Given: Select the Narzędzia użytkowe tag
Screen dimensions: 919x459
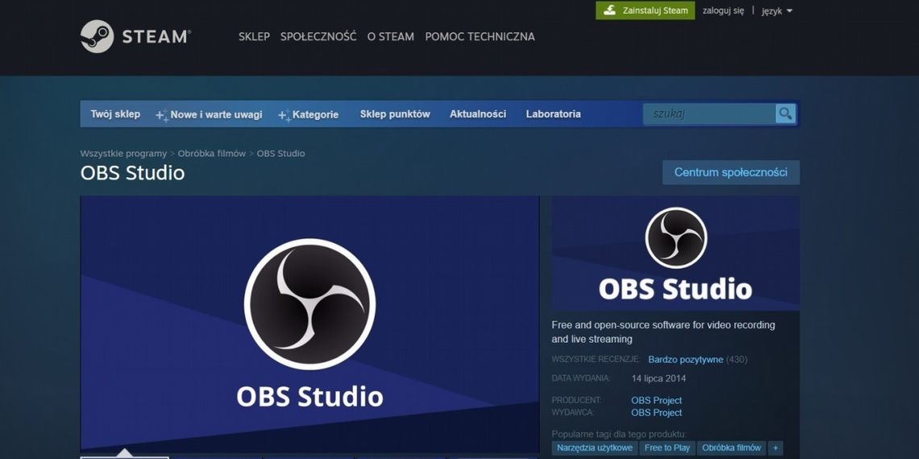Looking at the screenshot, I should [x=595, y=448].
